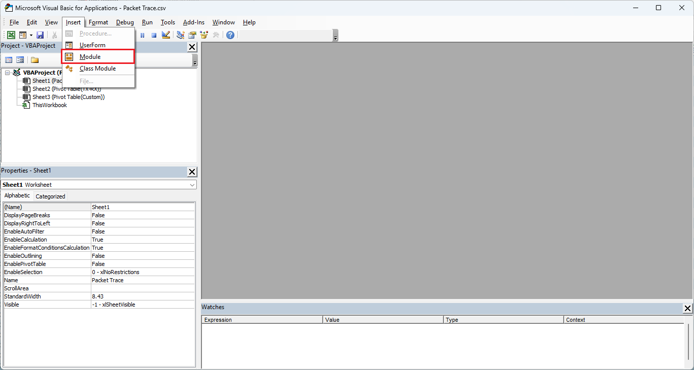694x370 pixels.
Task: Open the Run menu
Action: tap(147, 22)
